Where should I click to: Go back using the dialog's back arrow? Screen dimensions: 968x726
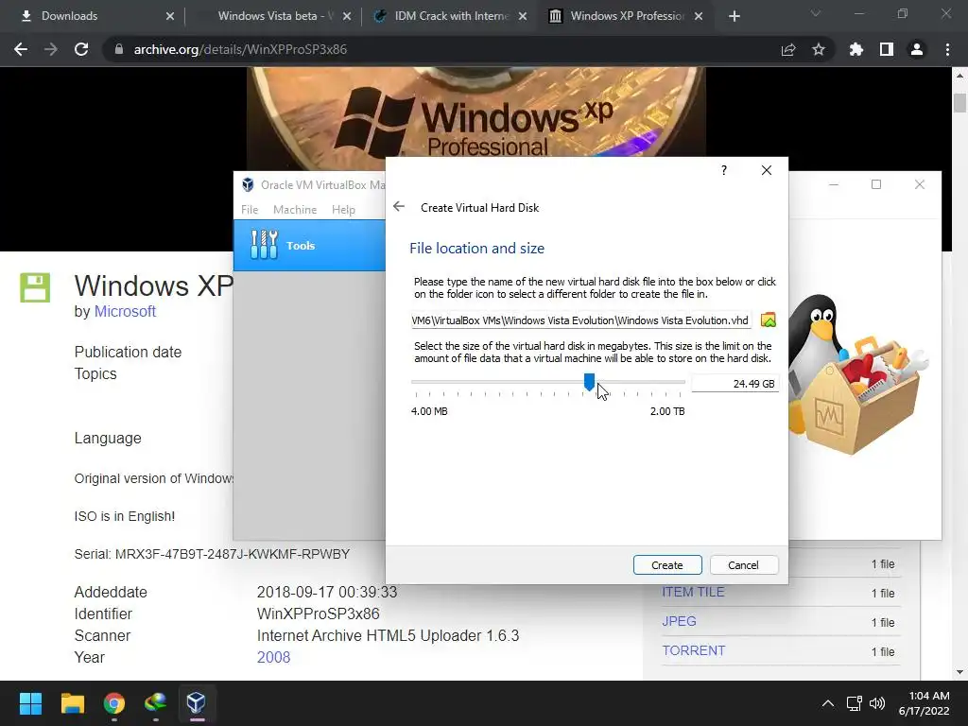[399, 207]
